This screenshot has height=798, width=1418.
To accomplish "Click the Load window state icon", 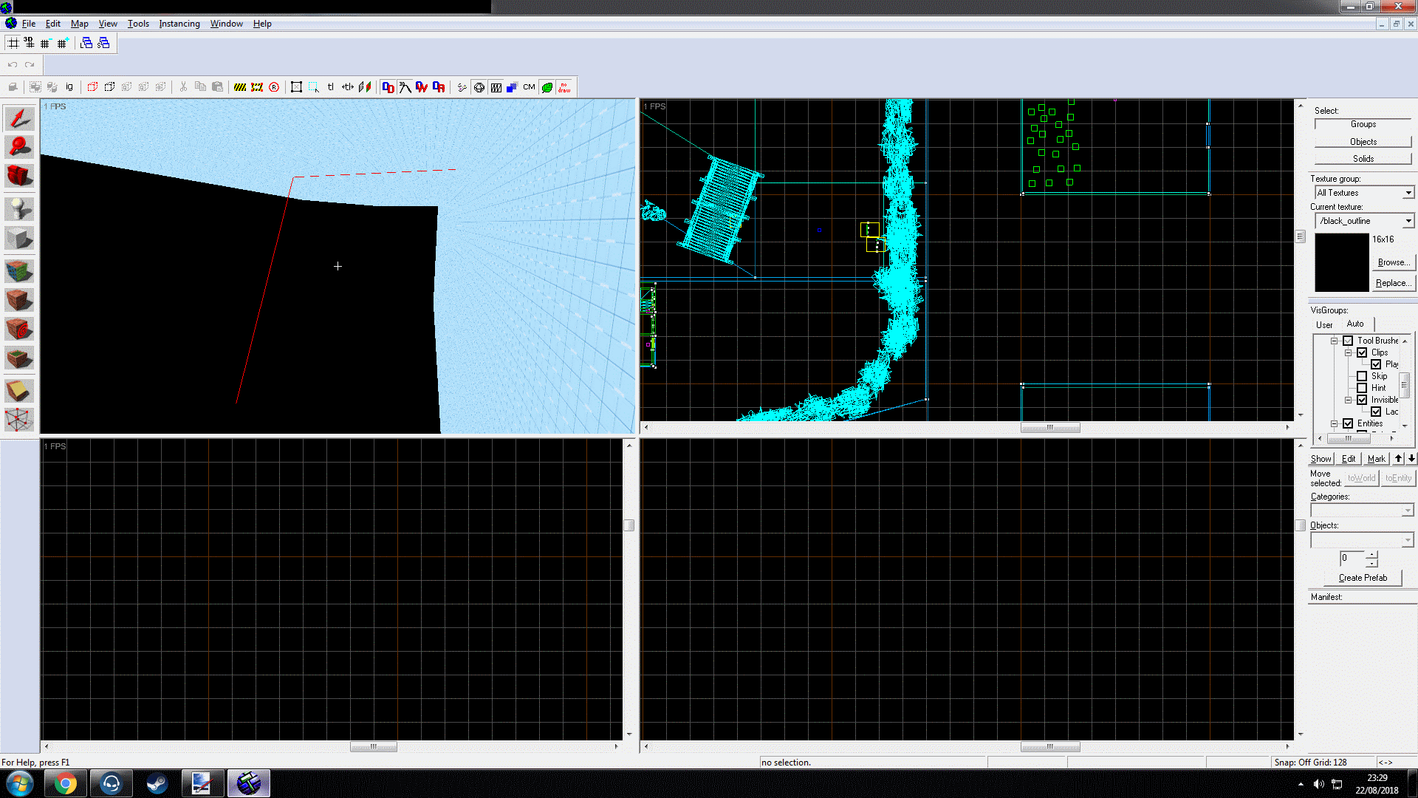I will pyautogui.click(x=86, y=43).
